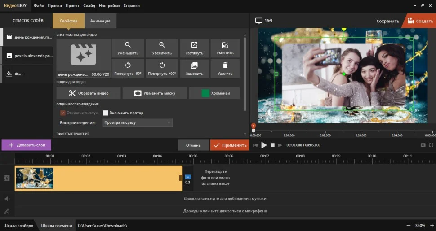This screenshot has width=436, height=231.
Task: Click the Применить button
Action: click(229, 145)
